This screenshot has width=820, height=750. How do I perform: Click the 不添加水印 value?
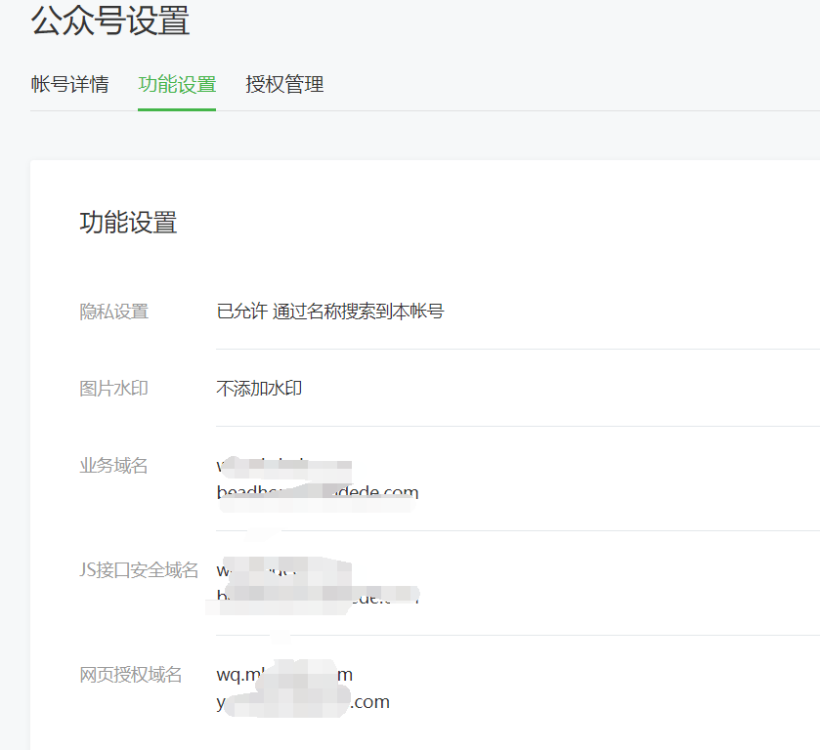pos(259,389)
